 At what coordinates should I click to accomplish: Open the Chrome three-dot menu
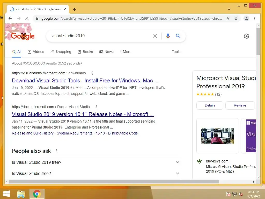pyautogui.click(x=255, y=18)
